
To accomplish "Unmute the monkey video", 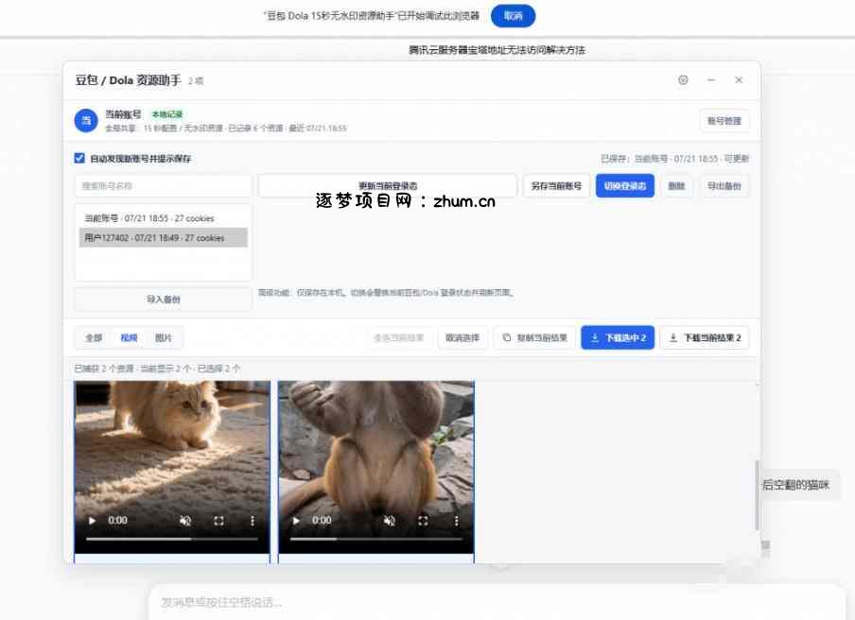I will [390, 521].
